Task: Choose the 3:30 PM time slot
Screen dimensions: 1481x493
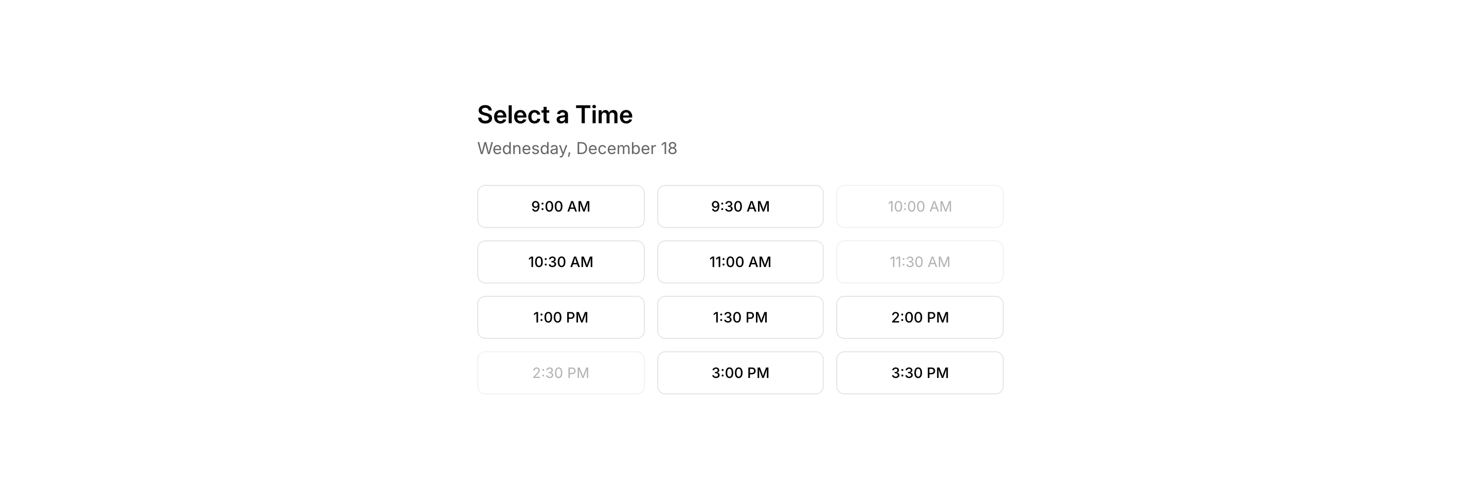Action: [x=919, y=373]
